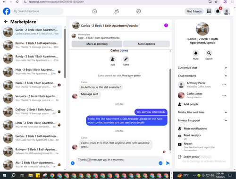The image size is (236, 179).
Task: Show hidden system tray icons chevron
Action: 194,175
